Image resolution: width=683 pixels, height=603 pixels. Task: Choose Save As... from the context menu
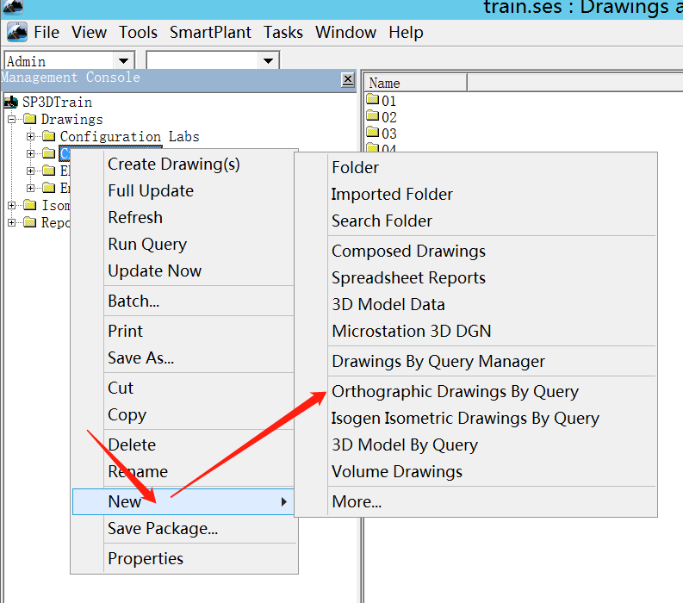point(140,357)
